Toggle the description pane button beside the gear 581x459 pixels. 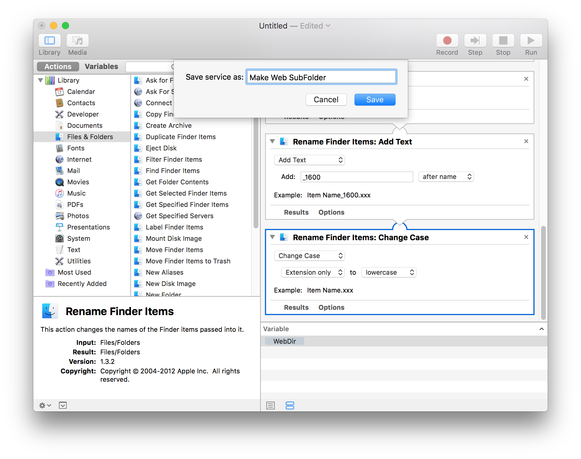click(63, 405)
